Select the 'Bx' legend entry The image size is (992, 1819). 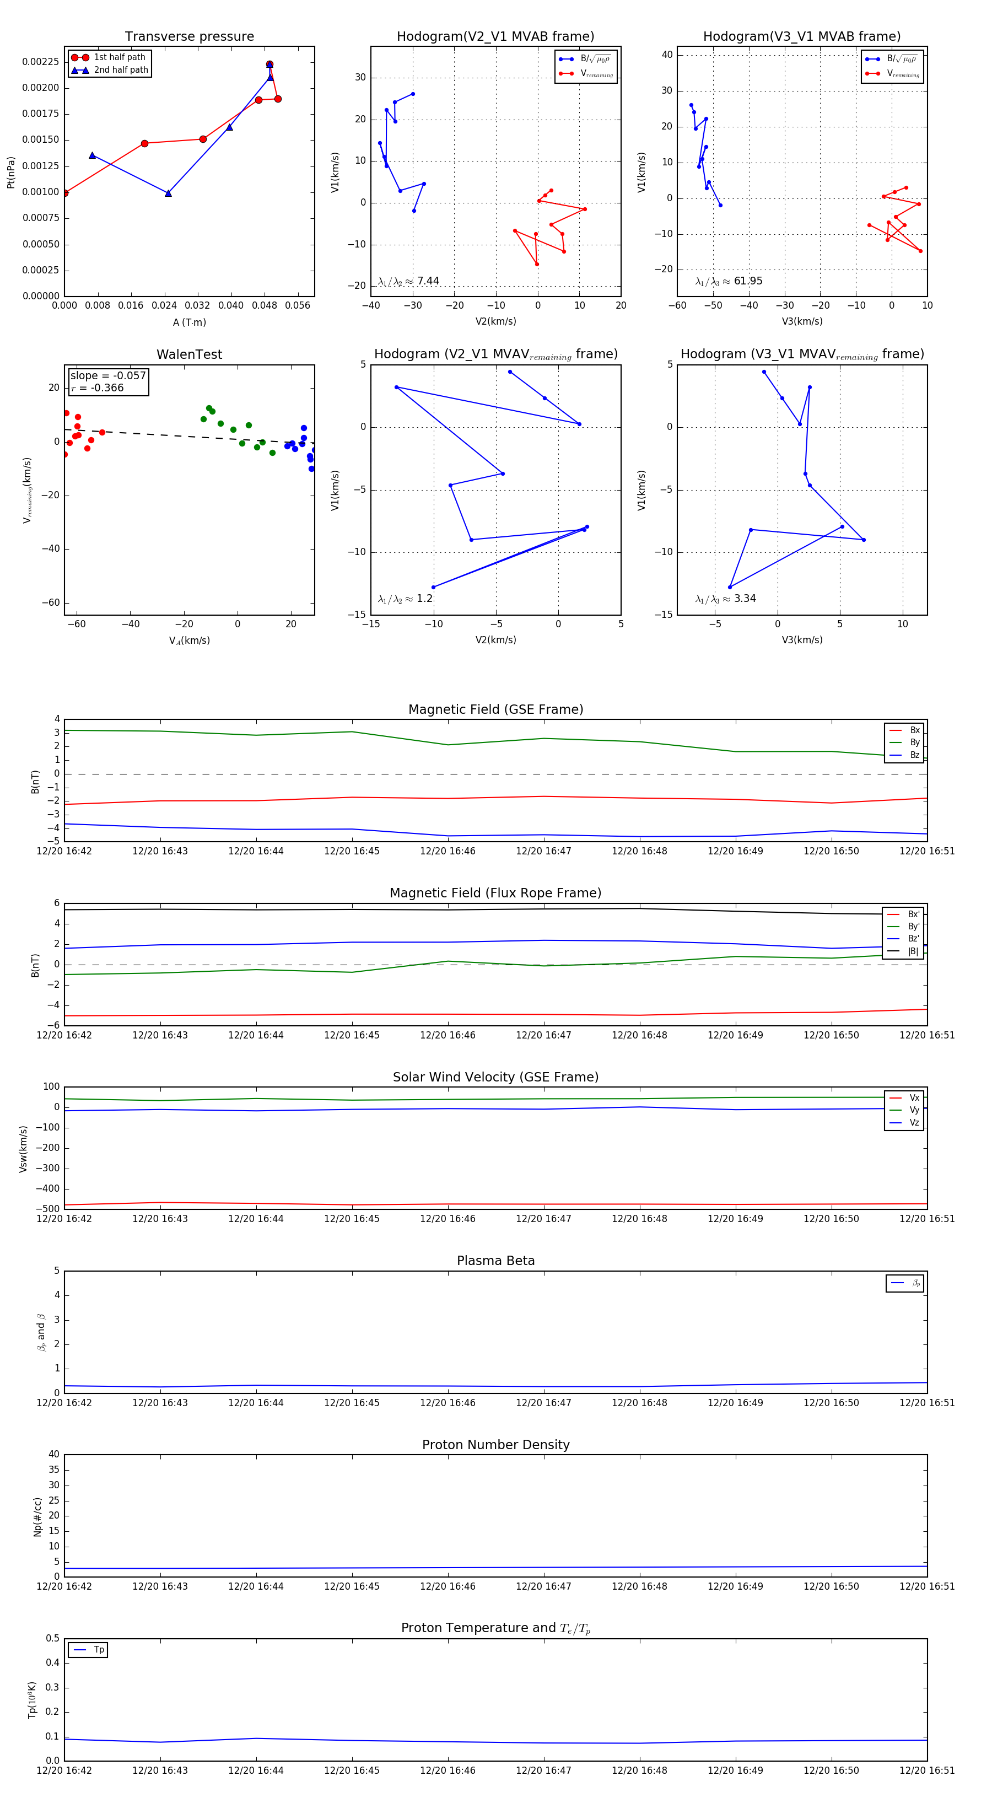click(x=905, y=730)
